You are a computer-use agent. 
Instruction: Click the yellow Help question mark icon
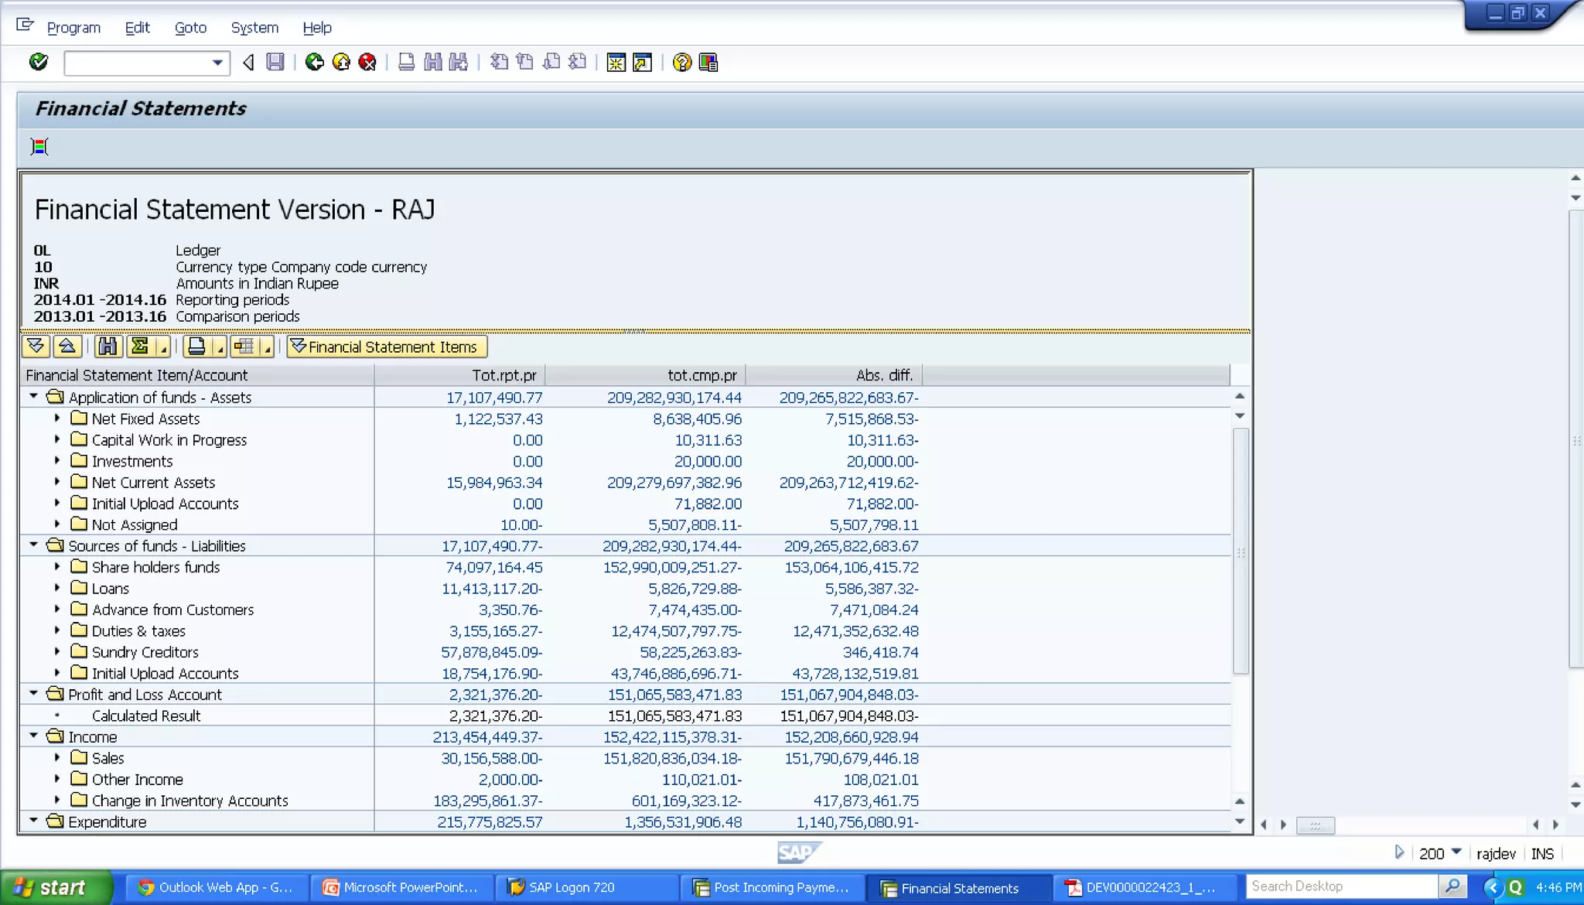681,62
